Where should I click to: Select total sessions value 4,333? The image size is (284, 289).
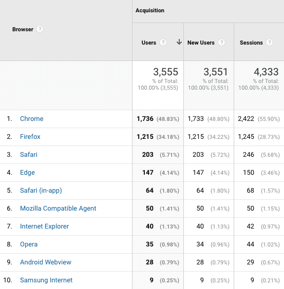266,72
